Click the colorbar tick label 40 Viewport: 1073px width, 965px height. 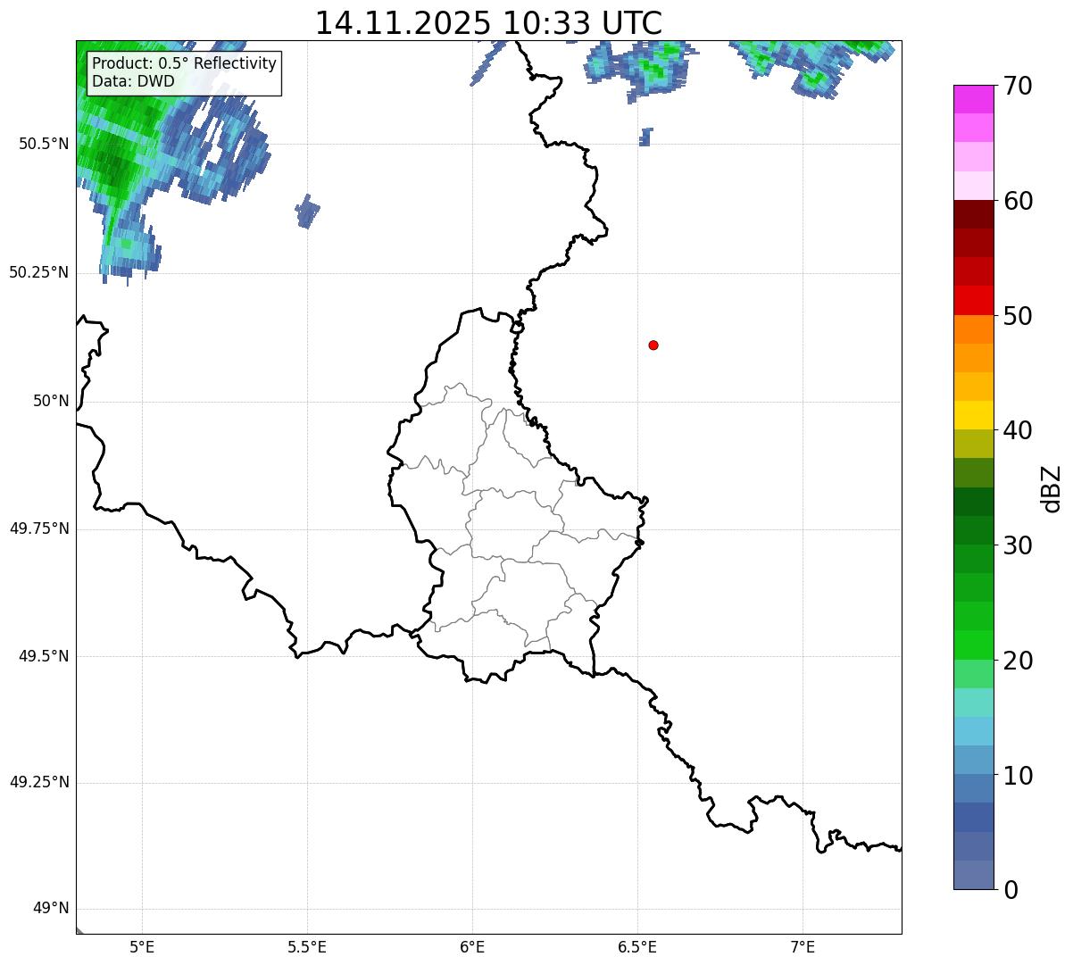1019,430
